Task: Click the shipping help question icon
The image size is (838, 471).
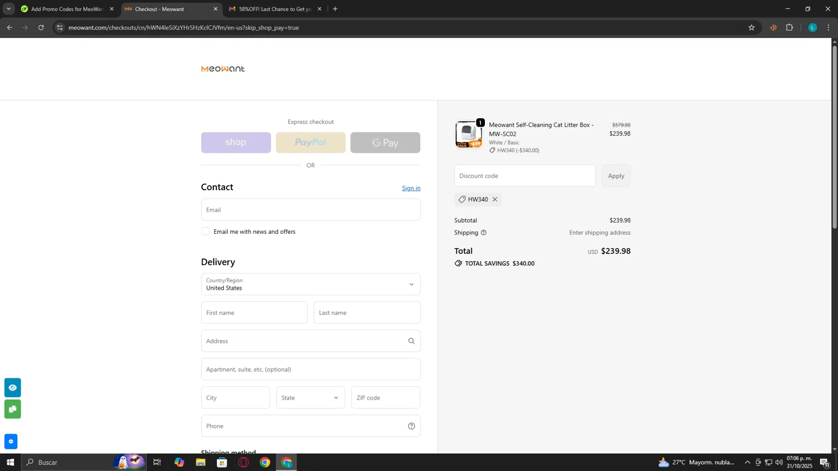Action: pos(484,233)
